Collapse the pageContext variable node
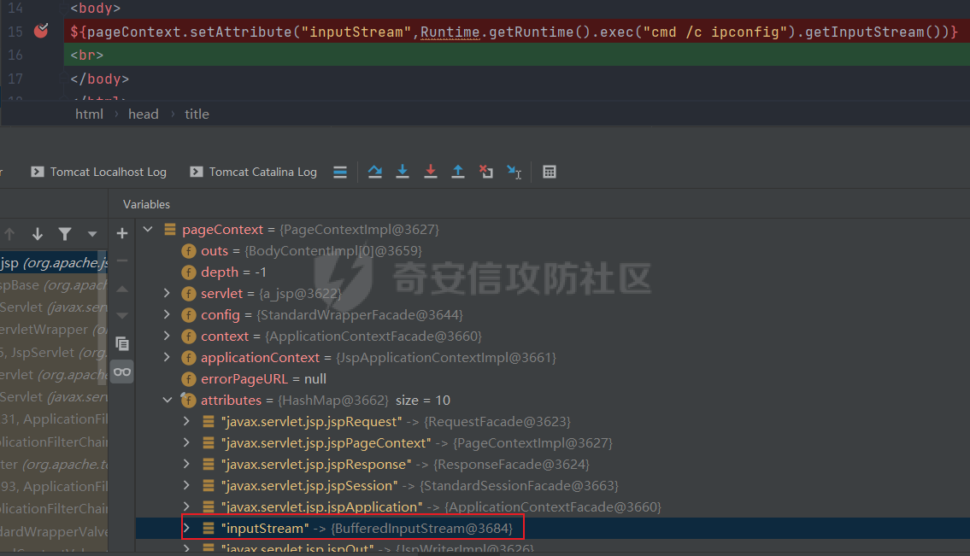 [148, 230]
